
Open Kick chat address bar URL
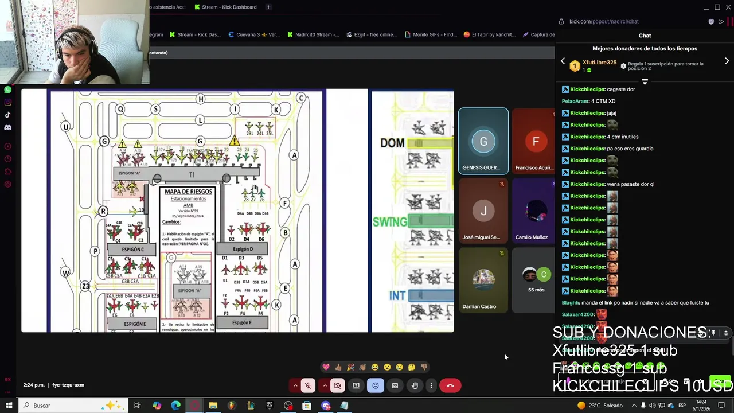click(x=604, y=21)
